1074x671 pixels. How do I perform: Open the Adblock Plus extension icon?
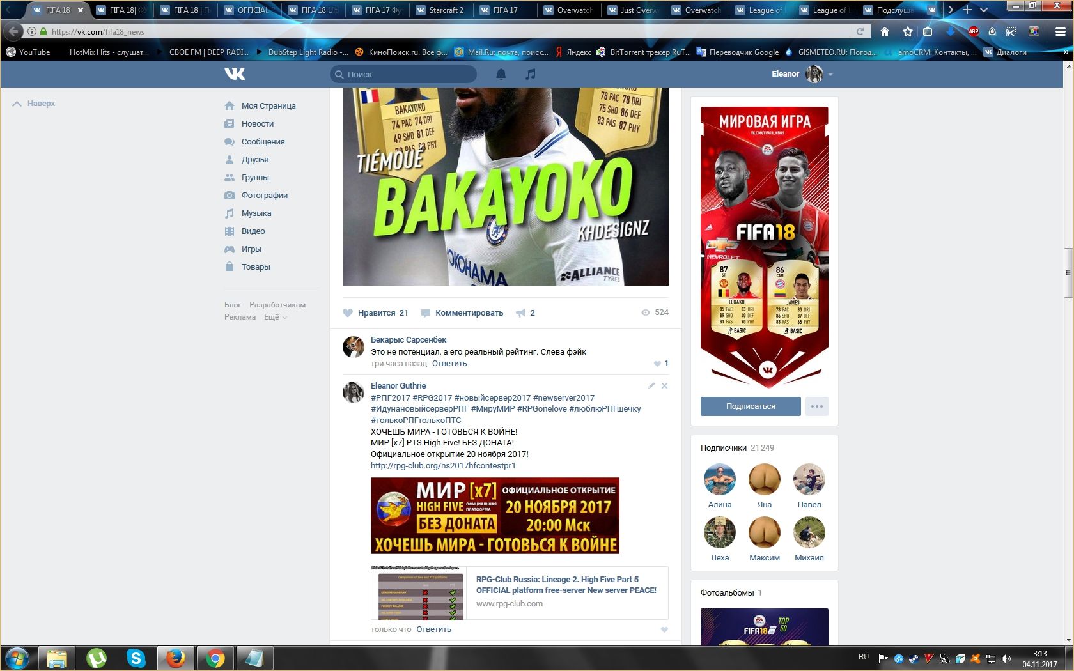974,31
